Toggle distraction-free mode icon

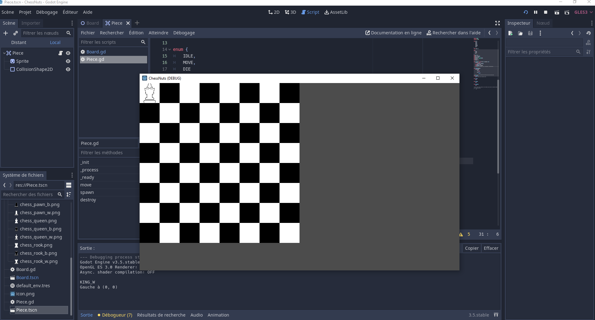point(498,23)
